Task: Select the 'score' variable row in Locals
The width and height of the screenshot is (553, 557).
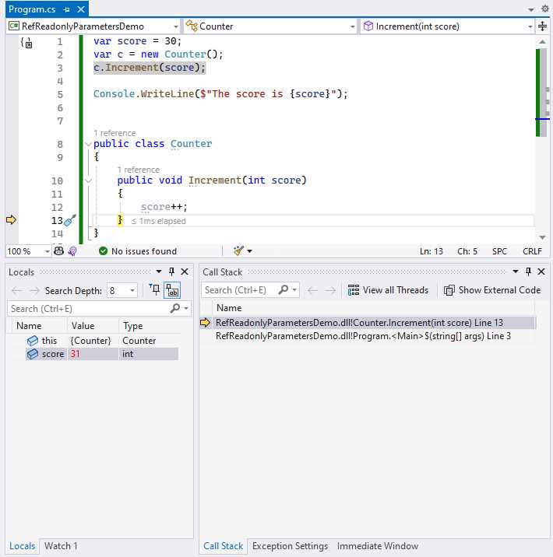Action: 102,354
